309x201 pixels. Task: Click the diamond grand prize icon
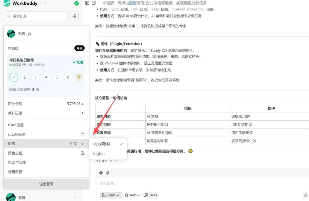point(79,77)
